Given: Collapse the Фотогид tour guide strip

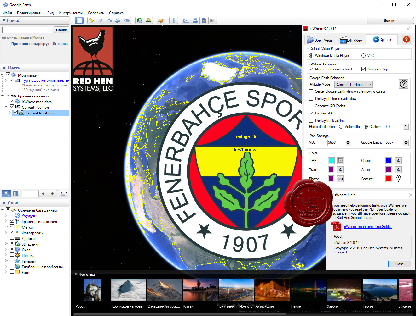Looking at the screenshot, I should pos(76,274).
